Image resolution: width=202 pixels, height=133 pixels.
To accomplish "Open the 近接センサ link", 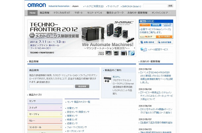I will 72,123.
